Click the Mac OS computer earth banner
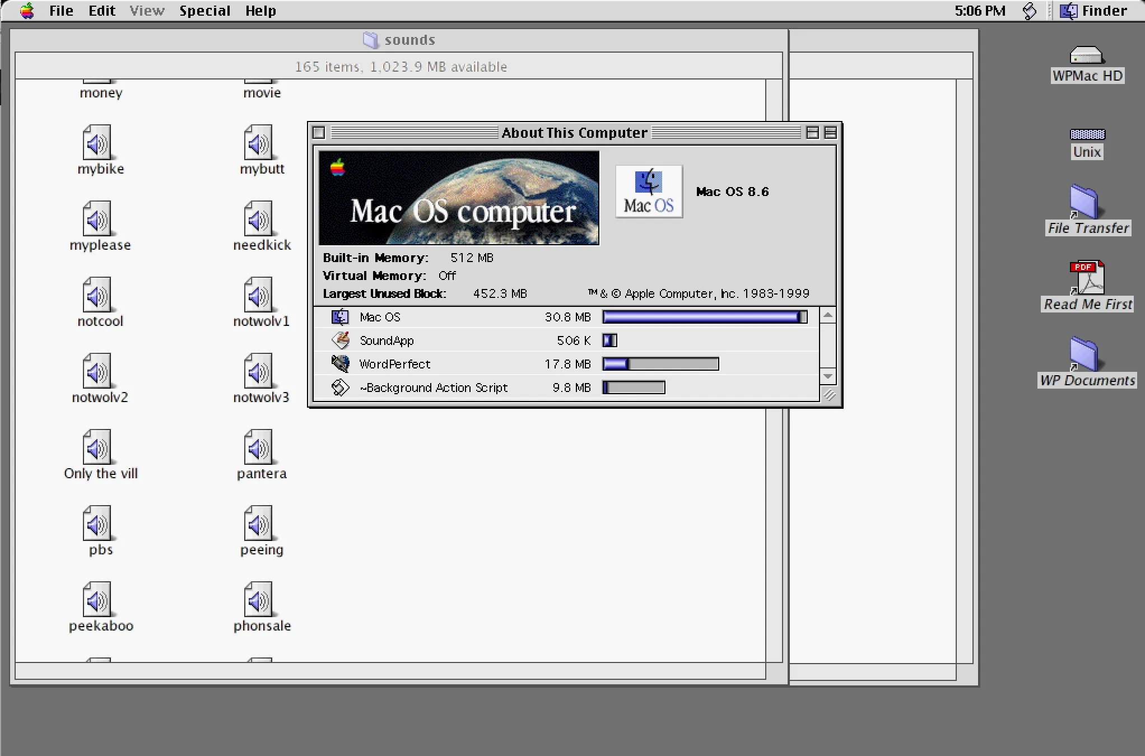Screen dimensions: 1145x756 point(459,198)
